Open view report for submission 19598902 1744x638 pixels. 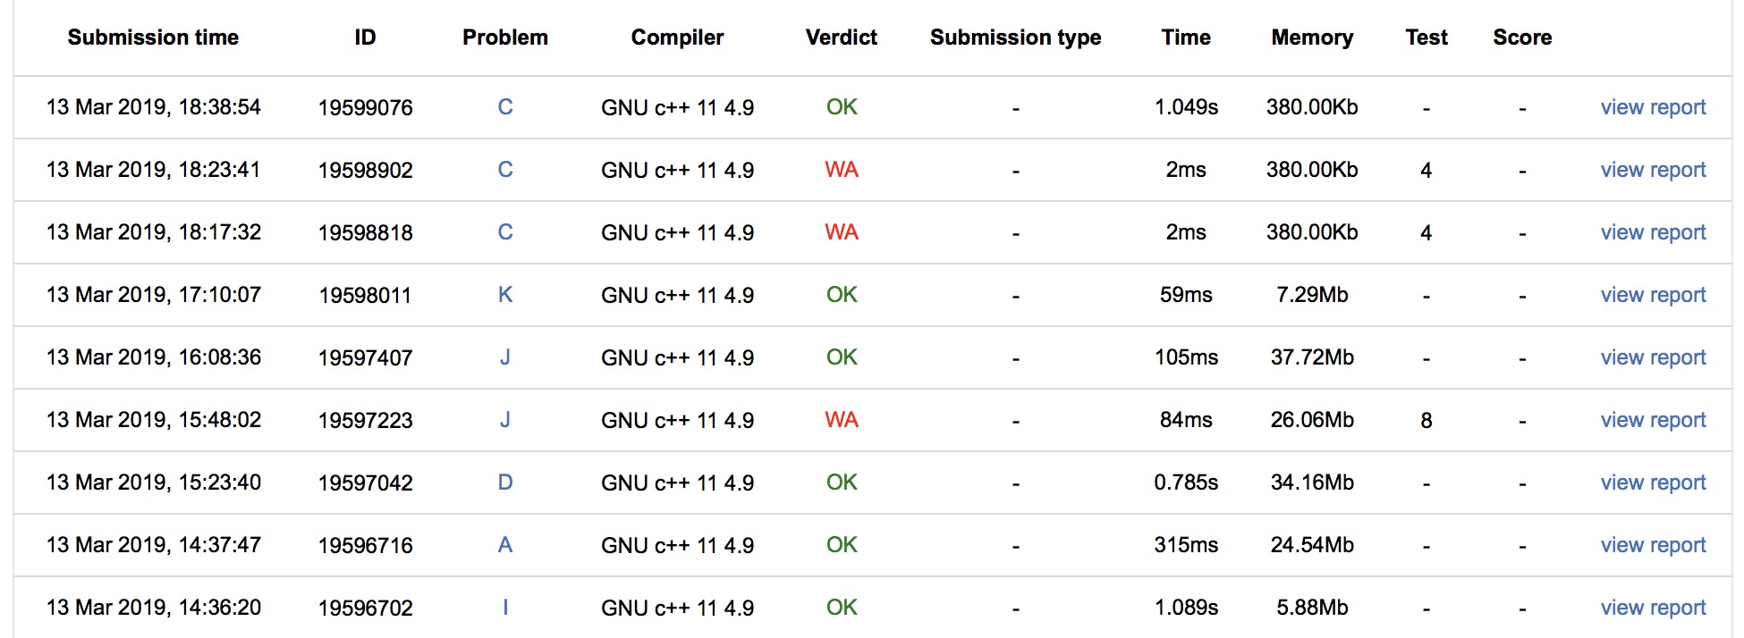(1653, 170)
